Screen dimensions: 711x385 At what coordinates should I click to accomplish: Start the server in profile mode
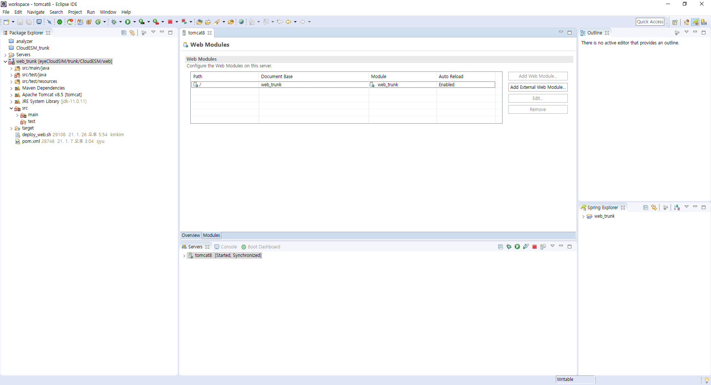526,247
